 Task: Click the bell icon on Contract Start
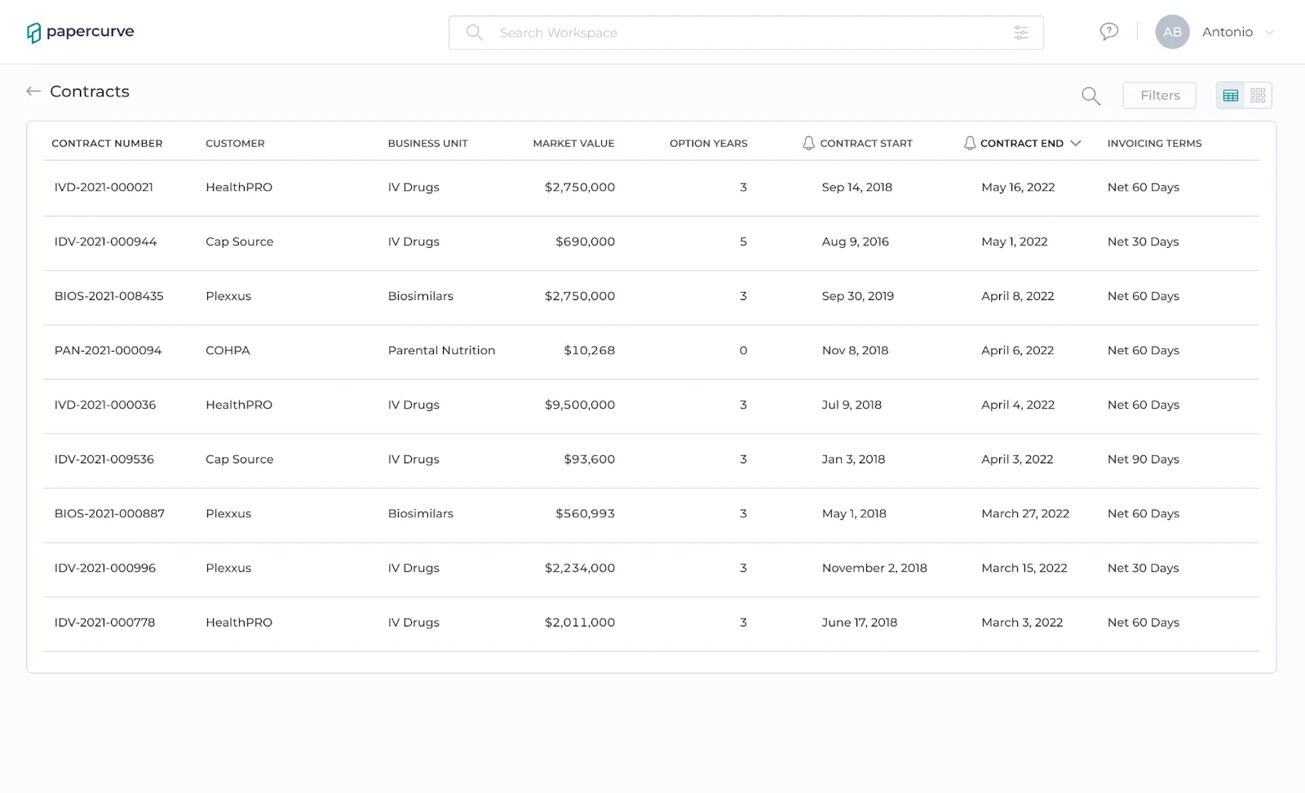point(808,143)
